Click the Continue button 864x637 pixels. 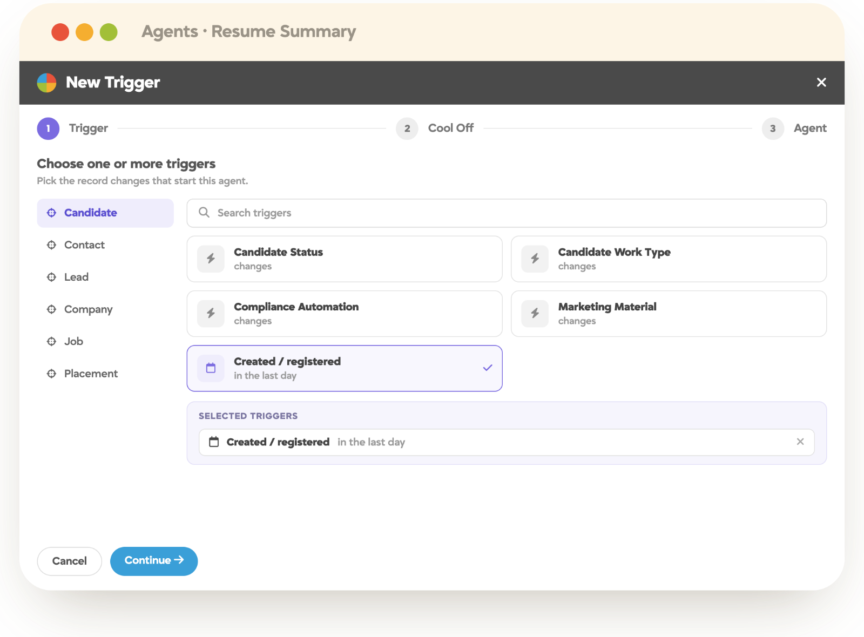(x=154, y=561)
